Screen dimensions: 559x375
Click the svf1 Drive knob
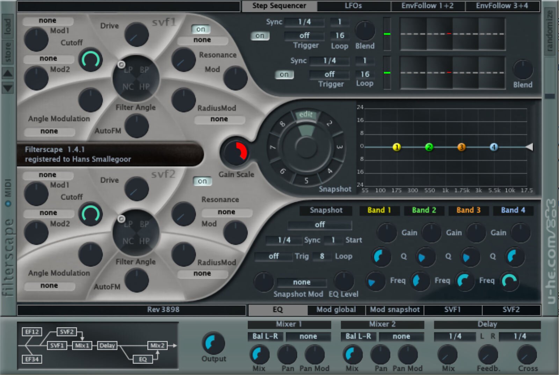click(136, 35)
